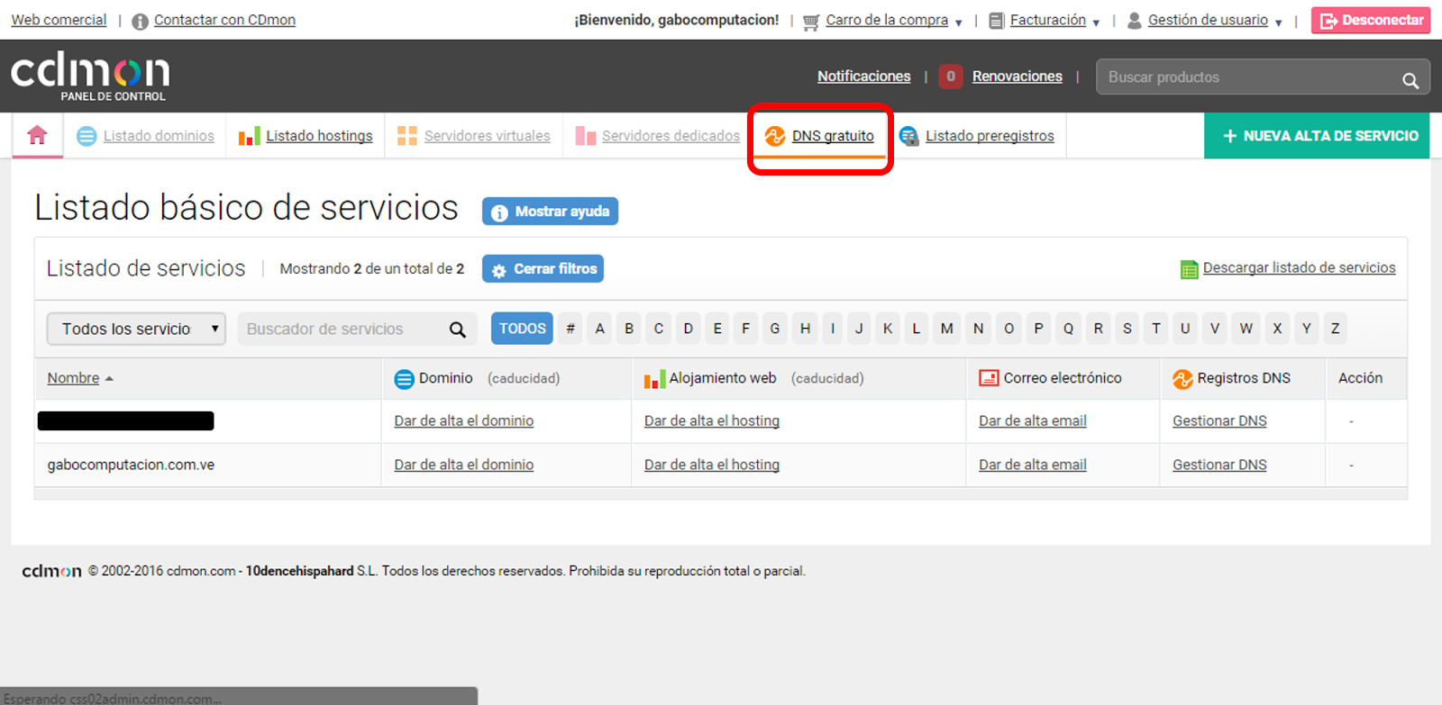
Task: Filter services by letter A
Action: coord(599,329)
